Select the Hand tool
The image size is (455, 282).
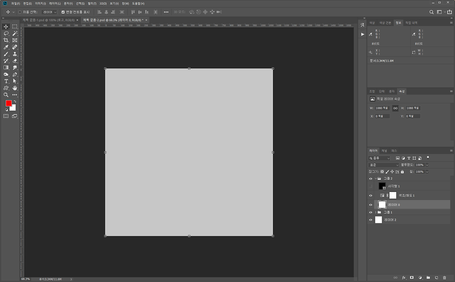[15, 88]
